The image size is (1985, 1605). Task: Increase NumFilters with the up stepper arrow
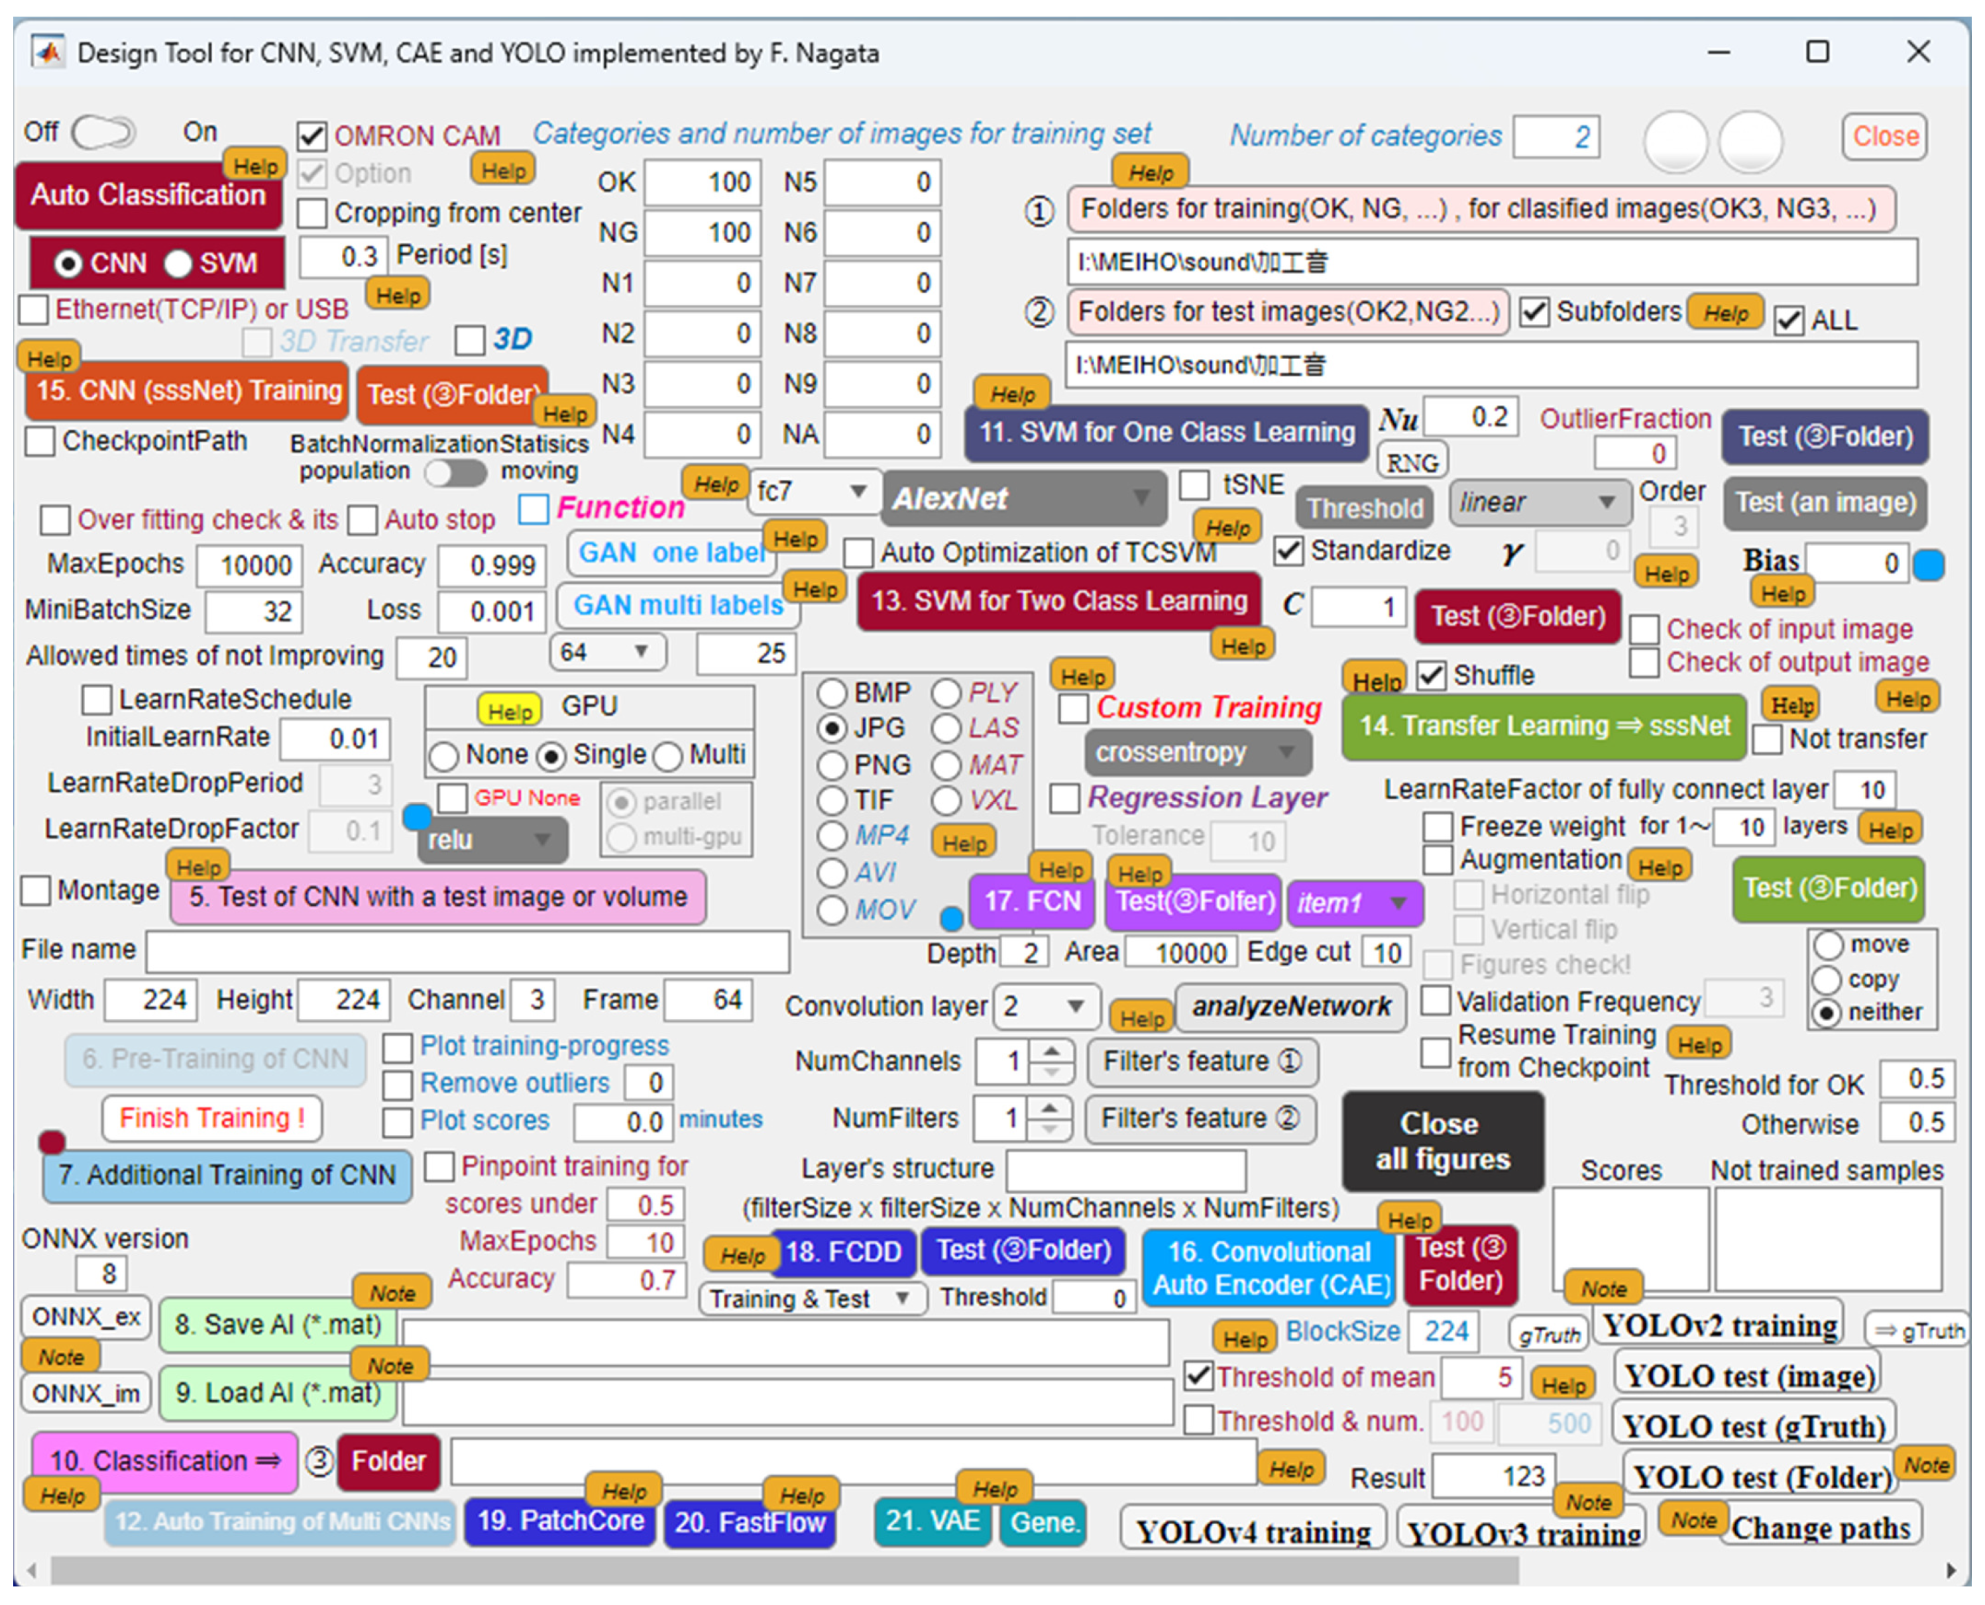[1052, 1107]
